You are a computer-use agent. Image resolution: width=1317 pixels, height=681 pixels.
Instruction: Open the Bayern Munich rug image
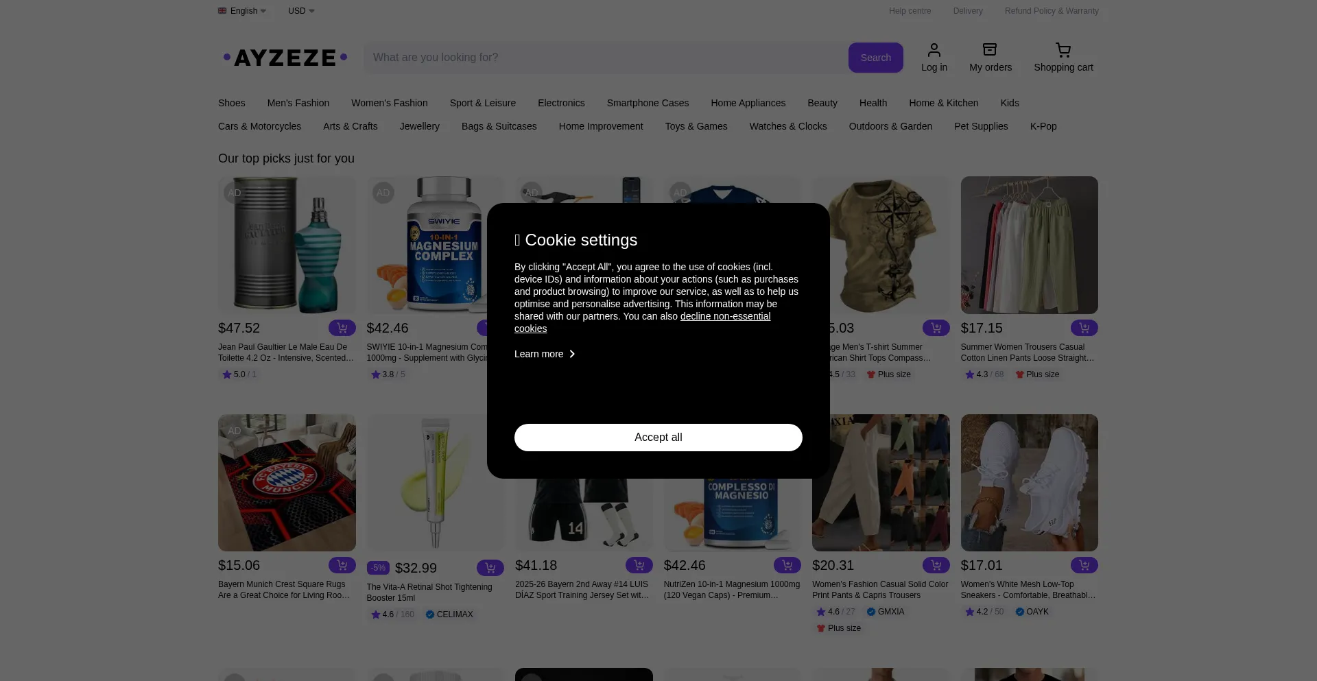coord(287,483)
